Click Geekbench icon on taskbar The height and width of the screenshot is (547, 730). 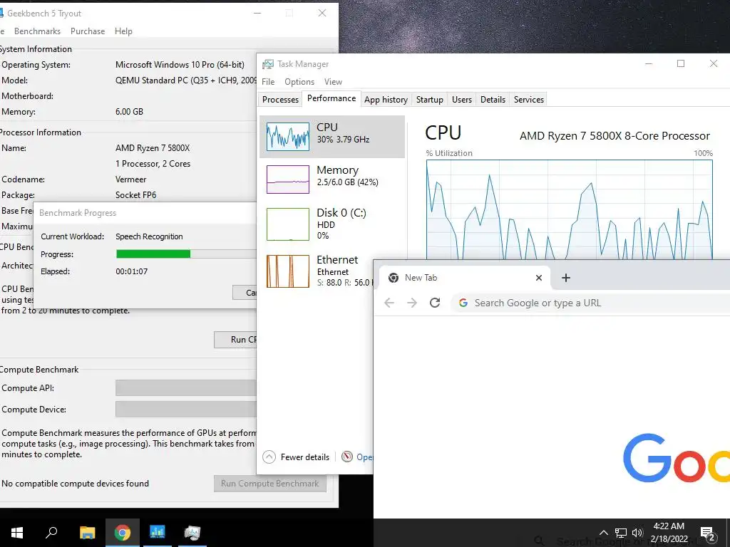click(x=158, y=533)
